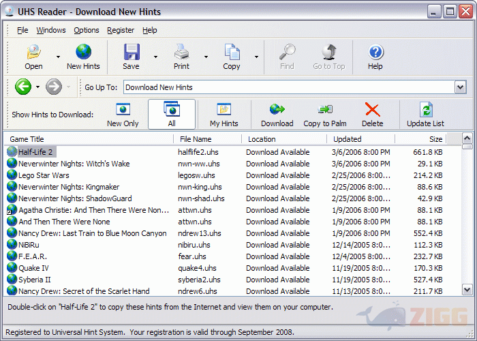Click globe icon next to Quake IV

12,267
